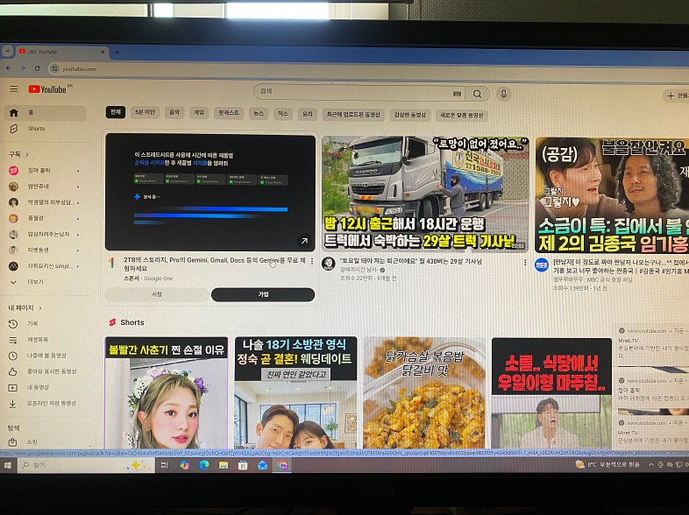This screenshot has width=689, height=515.
Task: Open 기록 (History) in sidebar
Action: (32, 324)
